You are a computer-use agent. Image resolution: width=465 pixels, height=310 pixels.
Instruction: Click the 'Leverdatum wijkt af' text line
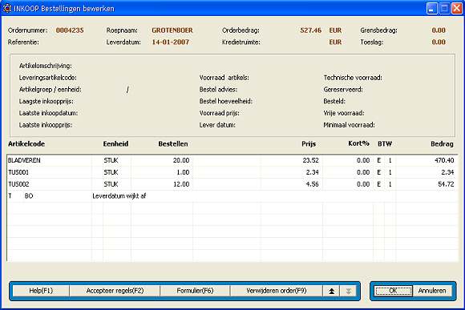coord(119,196)
